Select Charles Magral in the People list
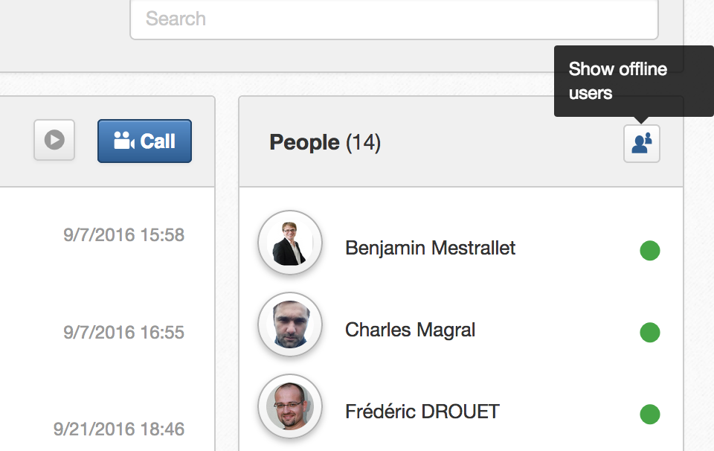This screenshot has width=714, height=451. click(x=410, y=330)
